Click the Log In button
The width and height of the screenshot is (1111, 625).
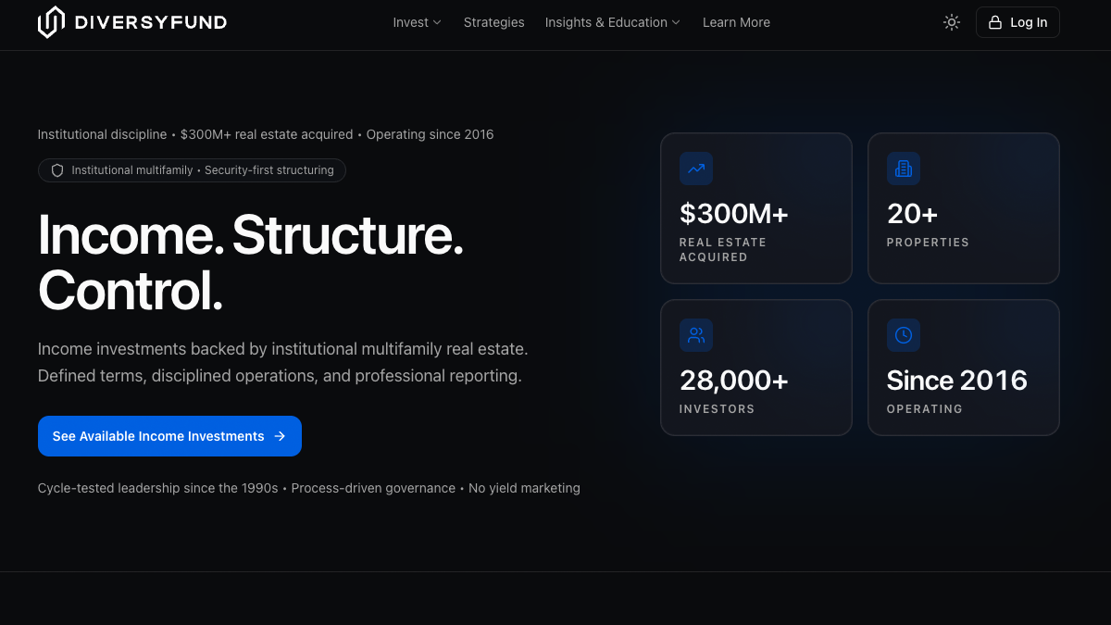tap(1017, 22)
